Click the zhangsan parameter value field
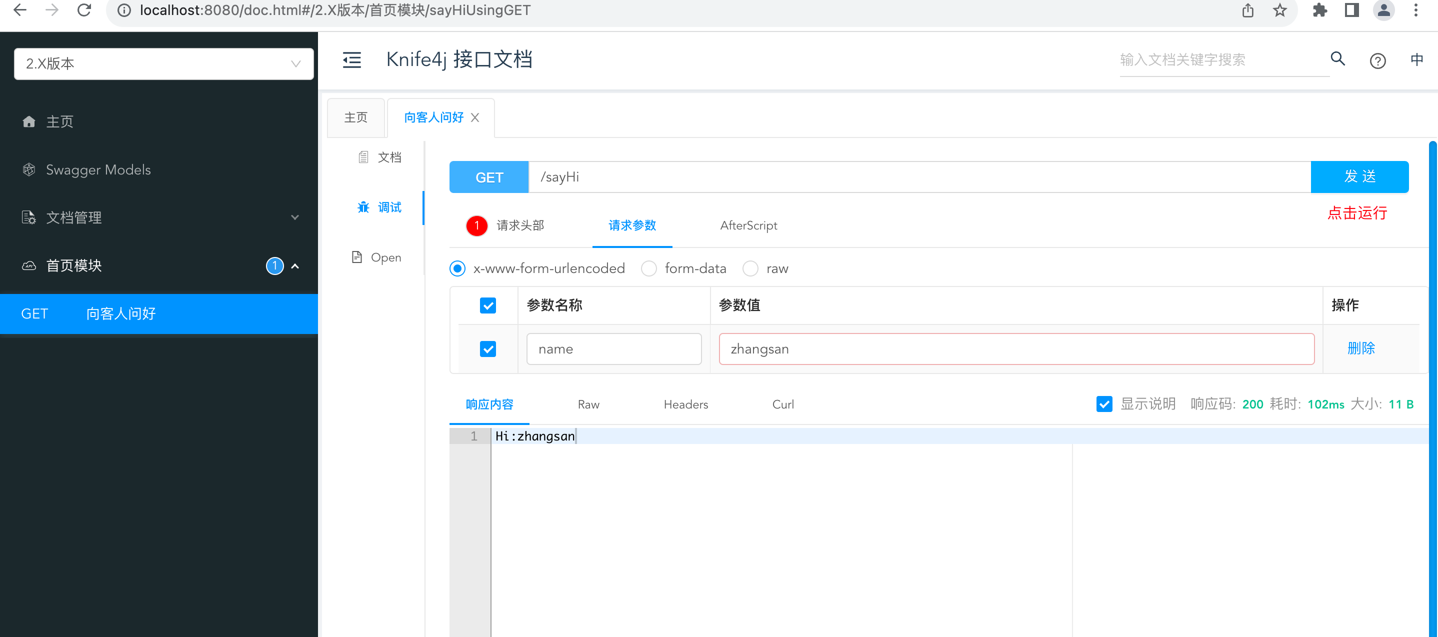 [x=1016, y=348]
